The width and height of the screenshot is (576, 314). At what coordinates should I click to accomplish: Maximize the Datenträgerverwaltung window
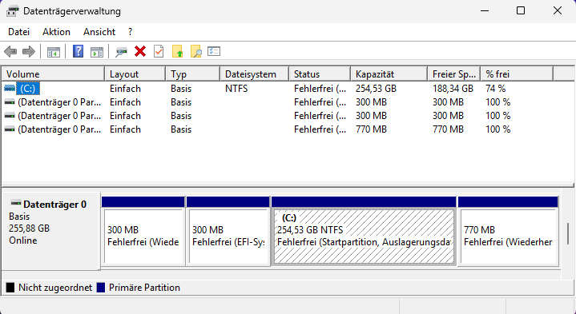pyautogui.click(x=521, y=10)
